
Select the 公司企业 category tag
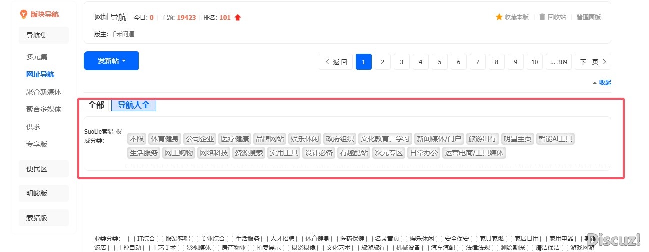(200, 139)
